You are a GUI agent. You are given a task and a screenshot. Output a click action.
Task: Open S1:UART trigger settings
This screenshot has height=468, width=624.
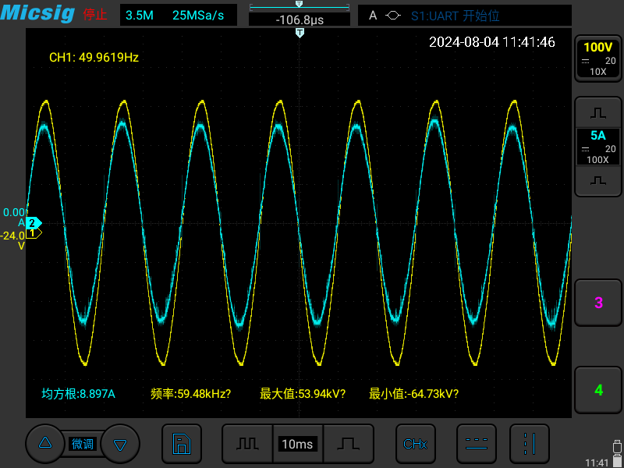(x=456, y=16)
